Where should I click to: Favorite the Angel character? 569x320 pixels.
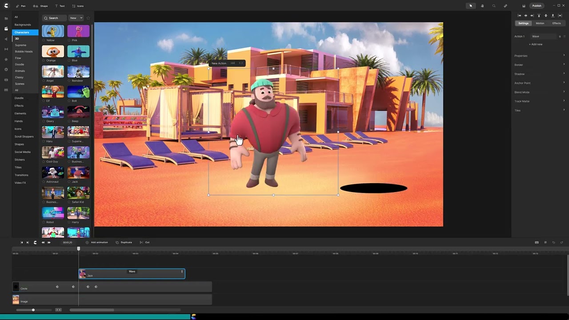44,81
